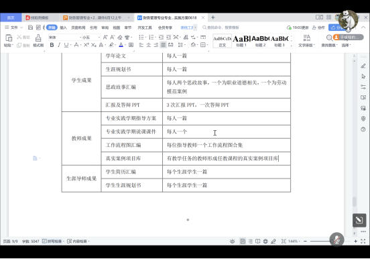Expand the styles gallery arrow

click(x=291, y=46)
